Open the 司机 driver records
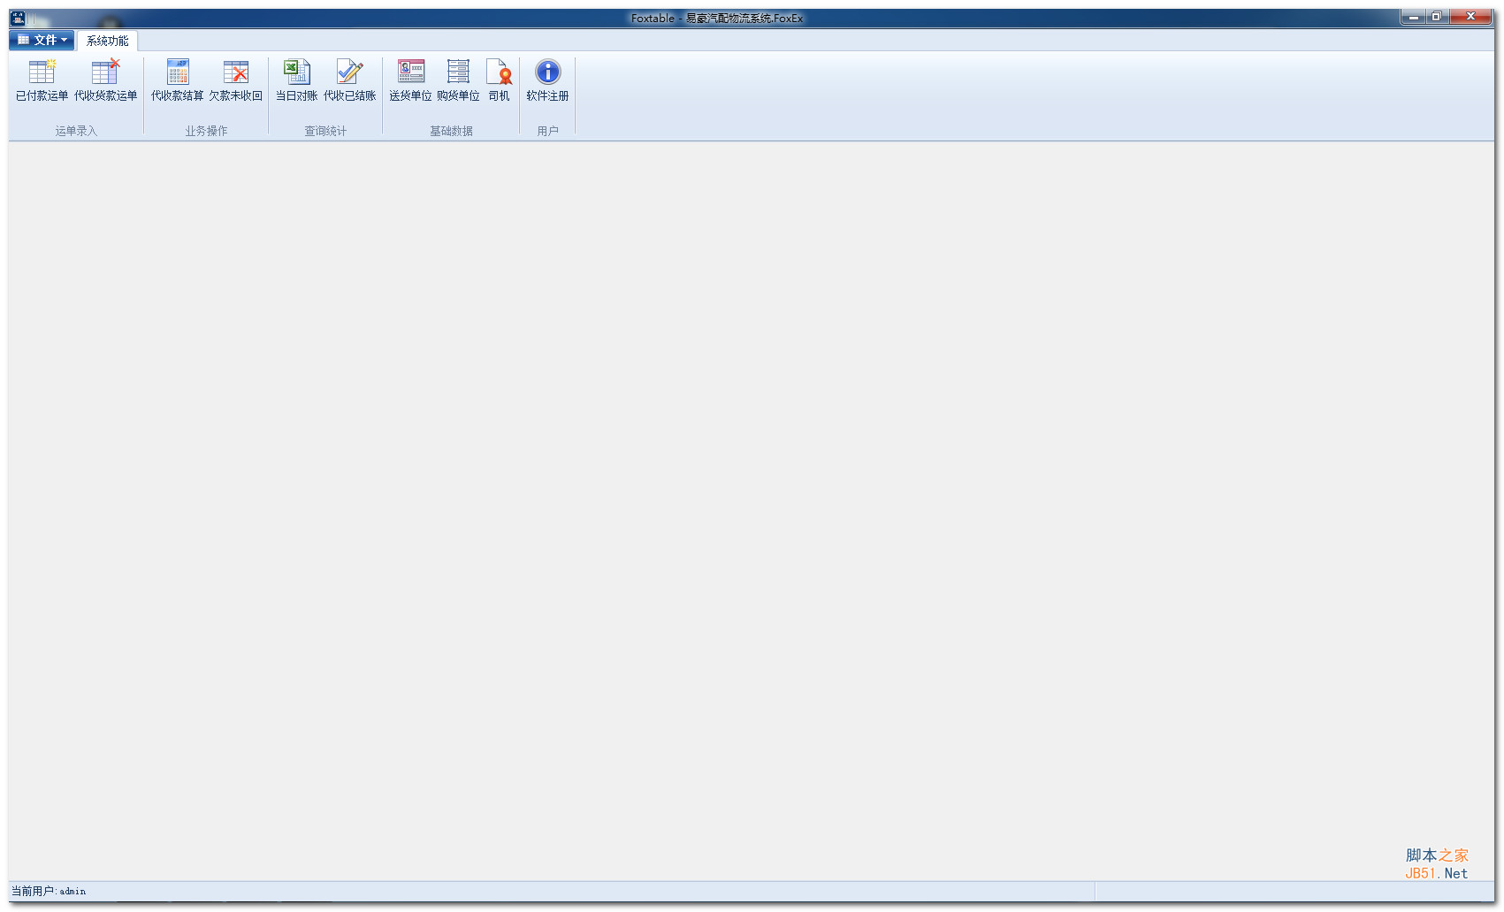This screenshot has height=912, width=1504. 499,80
